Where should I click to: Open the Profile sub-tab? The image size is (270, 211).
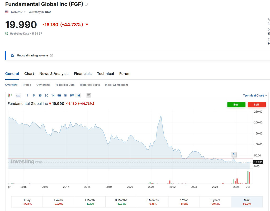point(27,85)
